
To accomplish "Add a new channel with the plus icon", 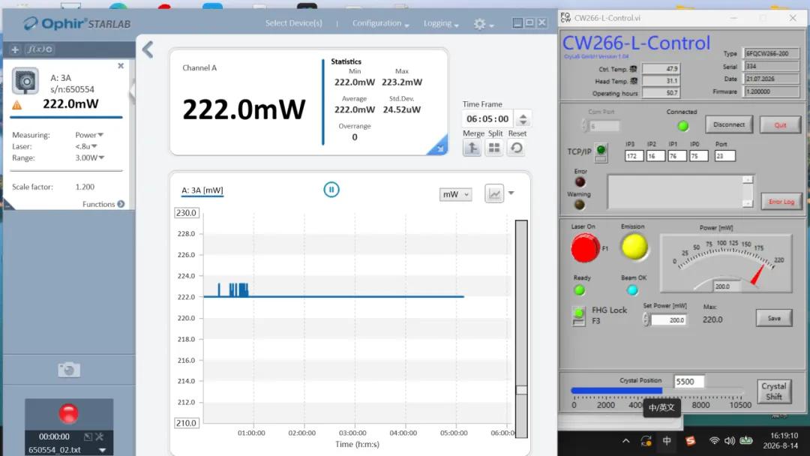I will pyautogui.click(x=15, y=49).
